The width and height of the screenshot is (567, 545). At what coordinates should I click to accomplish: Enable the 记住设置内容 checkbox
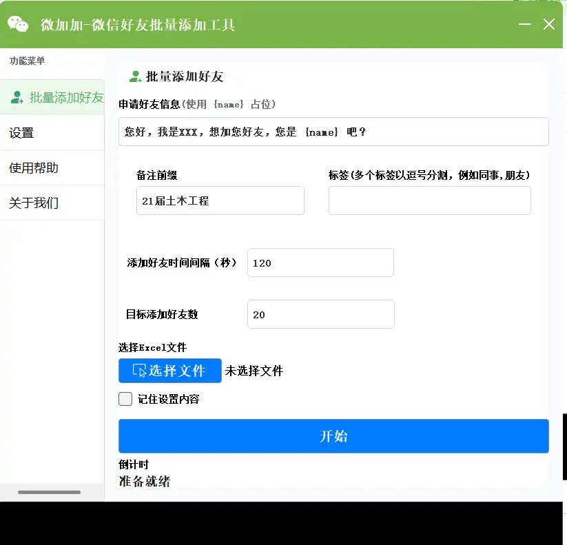point(125,398)
